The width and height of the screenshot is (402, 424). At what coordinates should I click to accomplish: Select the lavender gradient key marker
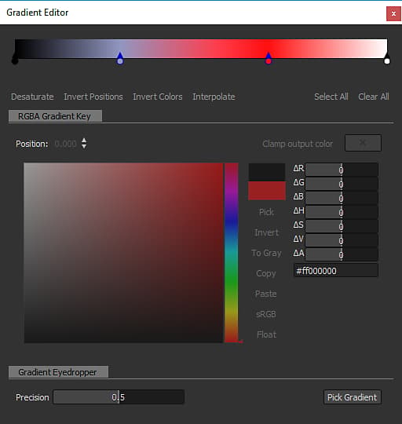(120, 59)
